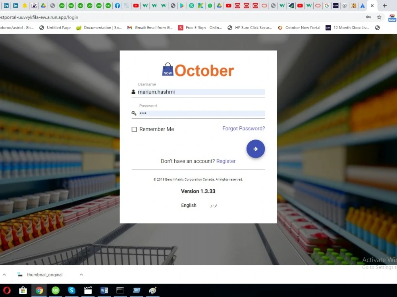Switch to the Google G tab
The width and height of the screenshot is (397, 297).
coord(327,6)
